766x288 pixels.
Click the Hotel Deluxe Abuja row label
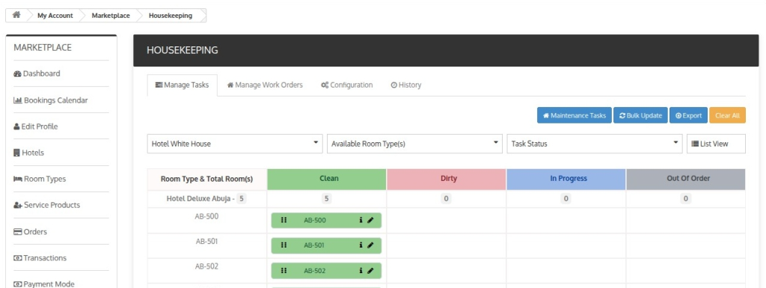tap(200, 199)
